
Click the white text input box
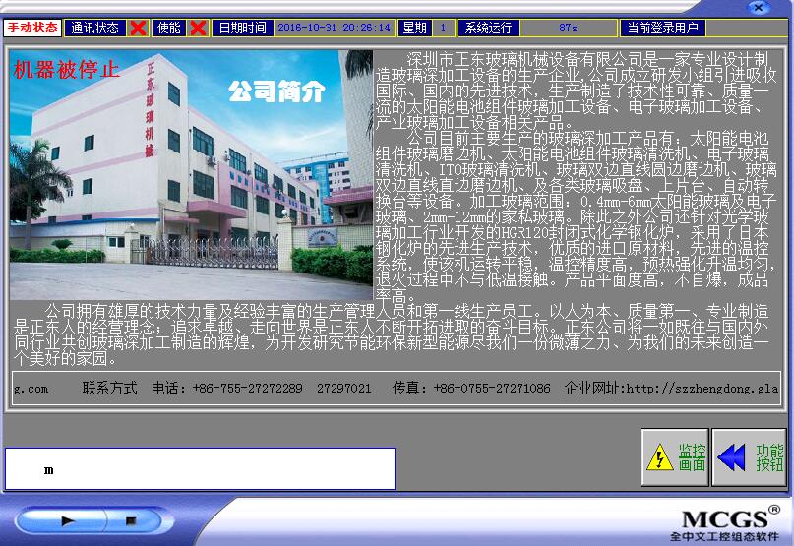(x=200, y=469)
